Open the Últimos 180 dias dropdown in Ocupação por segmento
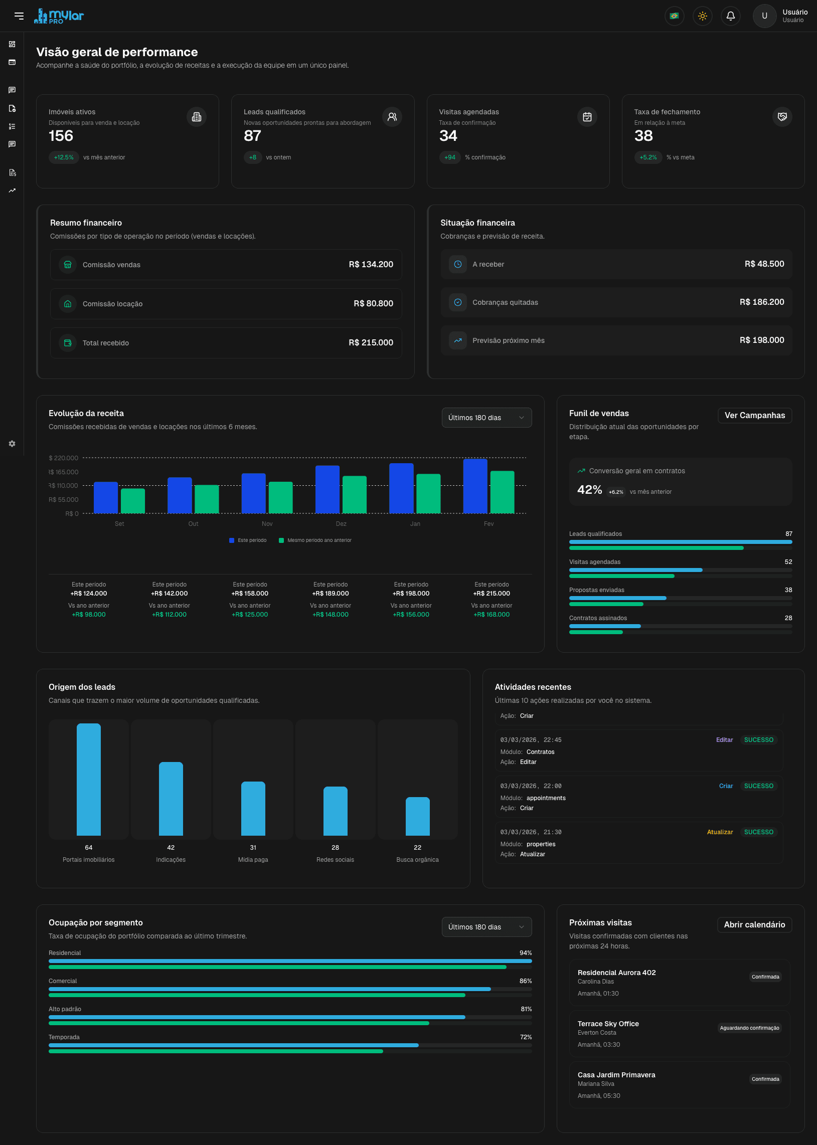Image resolution: width=817 pixels, height=1145 pixels. tap(486, 927)
